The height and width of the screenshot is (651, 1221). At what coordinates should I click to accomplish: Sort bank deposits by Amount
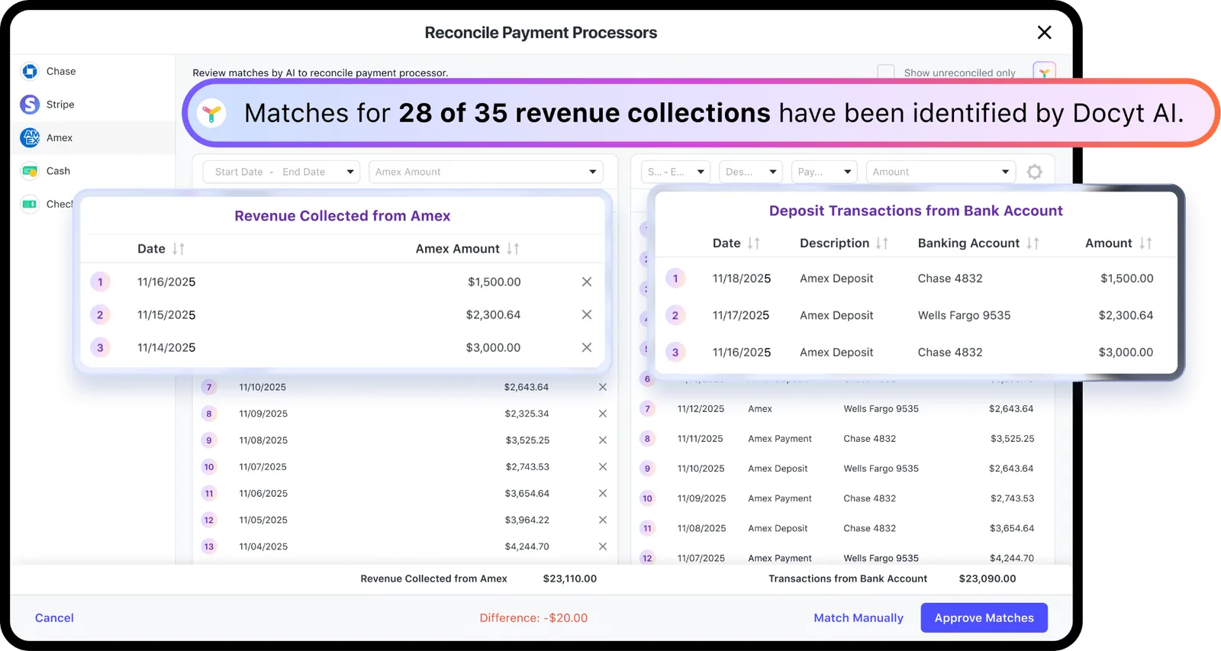point(1145,243)
